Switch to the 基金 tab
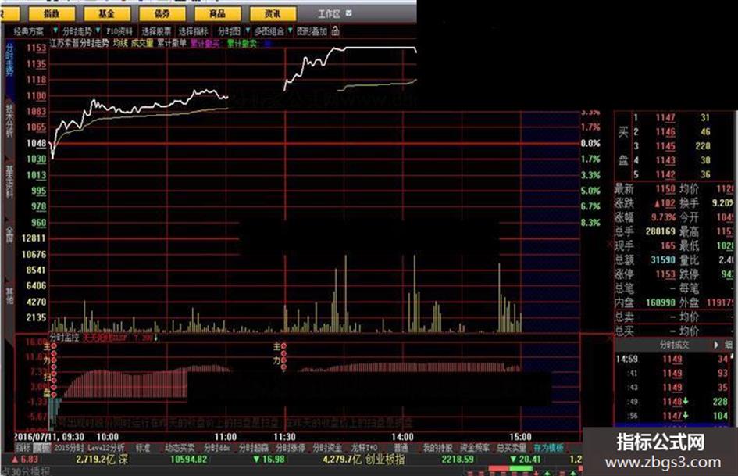Image resolution: width=738 pixels, height=476 pixels. pyautogui.click(x=106, y=13)
